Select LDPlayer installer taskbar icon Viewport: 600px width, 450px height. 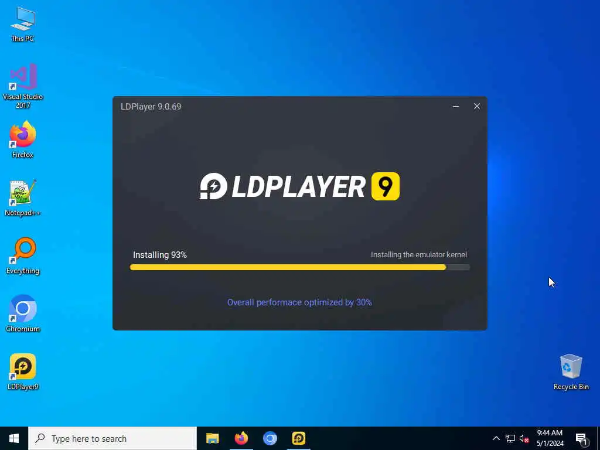[298, 438]
